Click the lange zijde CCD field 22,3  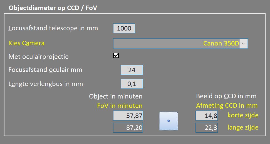coord(207,128)
